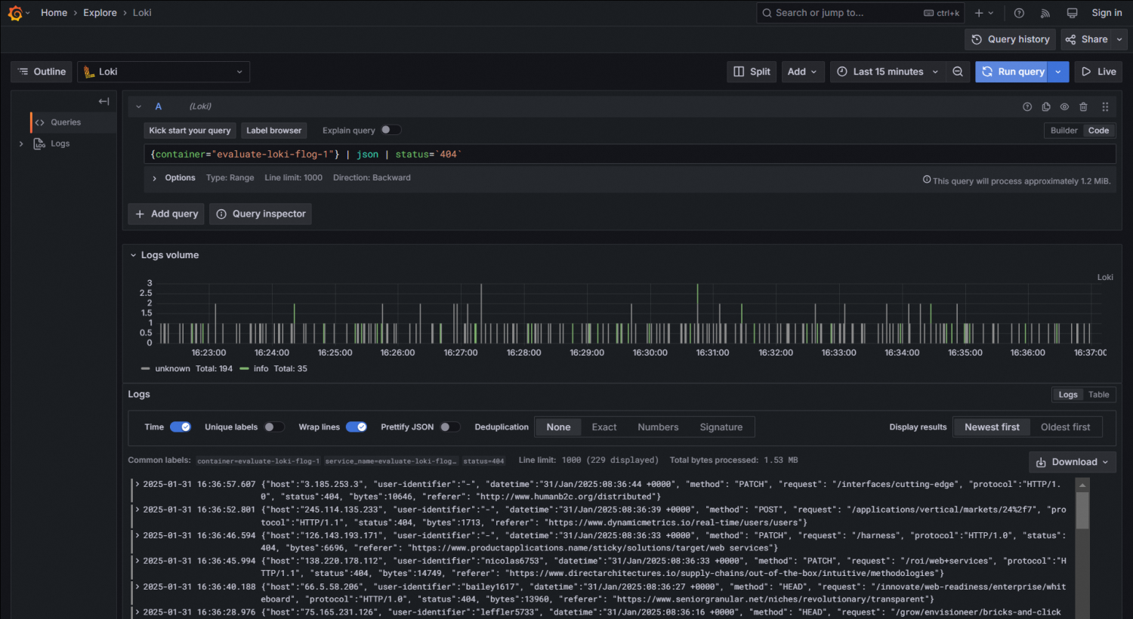Switch logs view to the Table tab
Screen dimensions: 1133x619
pos(1099,394)
